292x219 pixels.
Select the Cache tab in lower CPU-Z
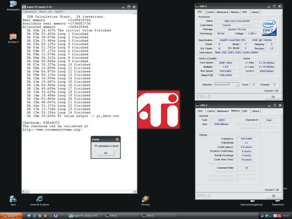point(211,111)
